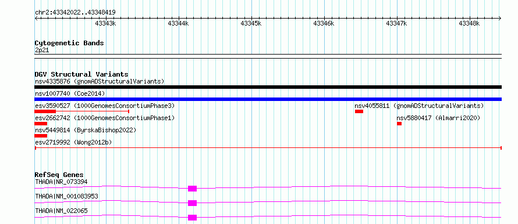Viewport: 518px width, 224px height.
Task: Click the chr2:43342022..43348419 region label
Action: coord(75,13)
